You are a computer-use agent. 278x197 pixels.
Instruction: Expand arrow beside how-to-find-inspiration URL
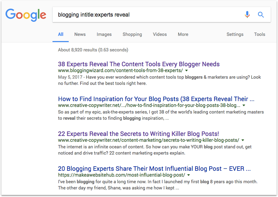click(244, 106)
